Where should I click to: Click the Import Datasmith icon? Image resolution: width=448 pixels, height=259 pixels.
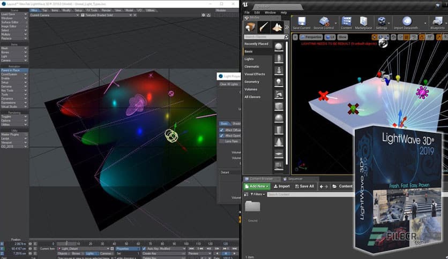tap(407, 23)
